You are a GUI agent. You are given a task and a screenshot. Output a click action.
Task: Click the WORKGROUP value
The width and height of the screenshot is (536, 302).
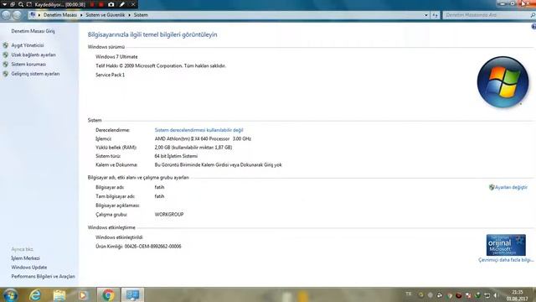(169, 215)
